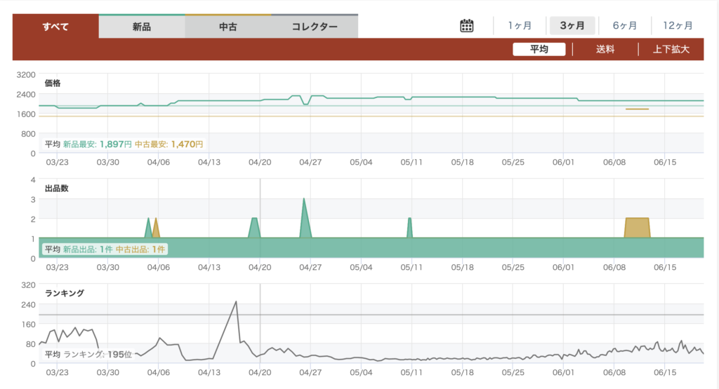Image resolution: width=719 pixels, height=389 pixels.
Task: Click the short yellow used price line
Action: [x=637, y=109]
